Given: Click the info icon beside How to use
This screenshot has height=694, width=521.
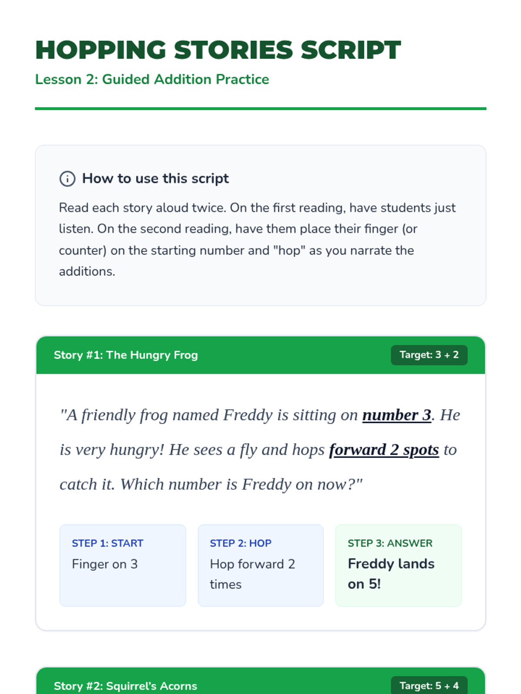Looking at the screenshot, I should pos(67,179).
